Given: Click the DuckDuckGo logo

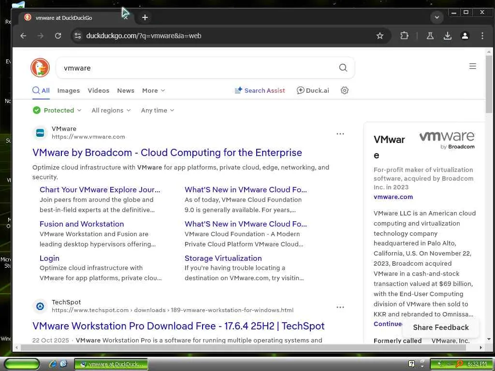Looking at the screenshot, I should point(40,68).
